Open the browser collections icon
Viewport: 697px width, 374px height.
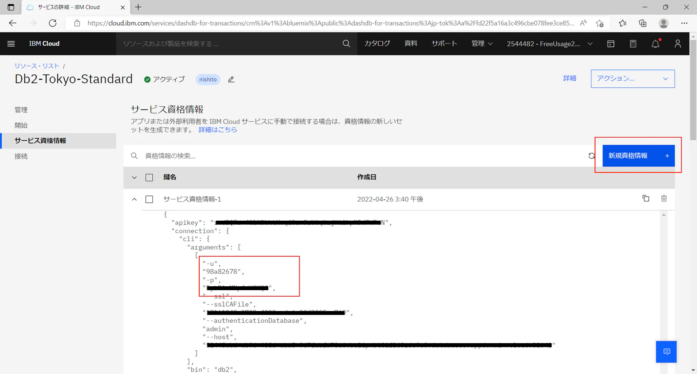643,23
